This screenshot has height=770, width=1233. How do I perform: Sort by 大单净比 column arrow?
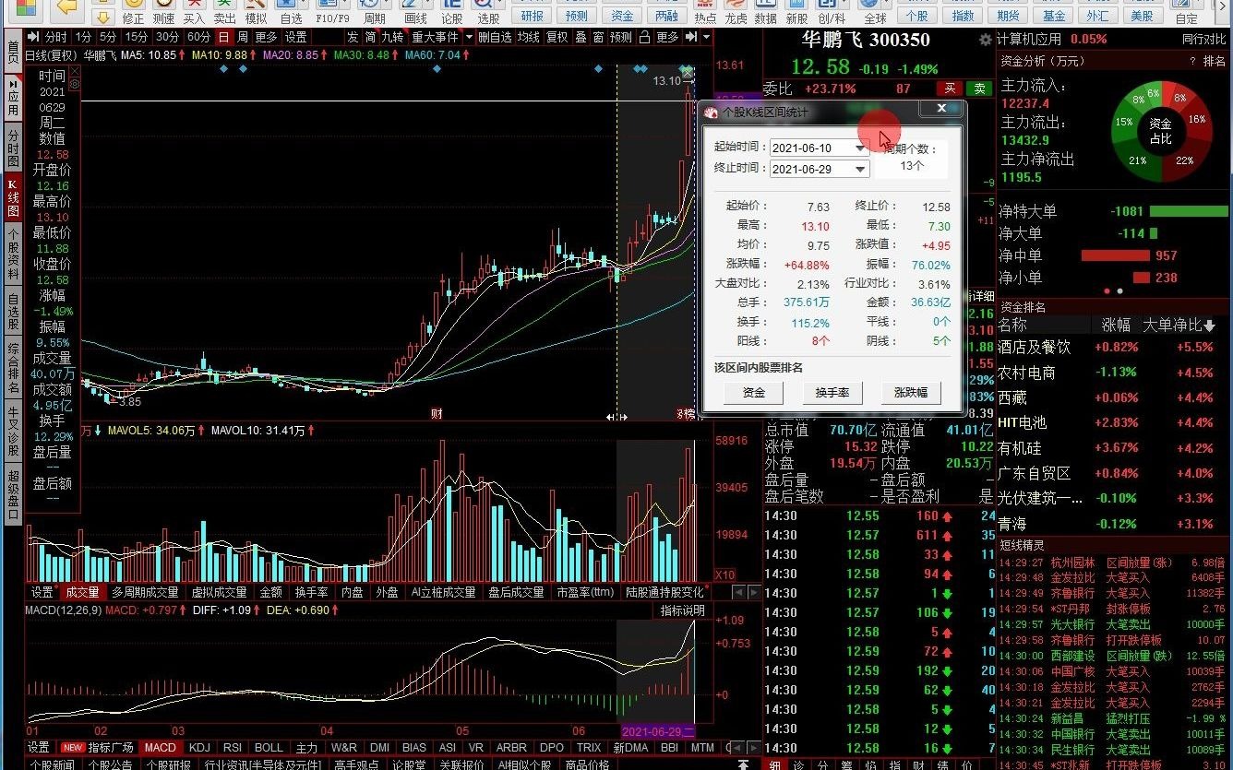[x=1209, y=326]
